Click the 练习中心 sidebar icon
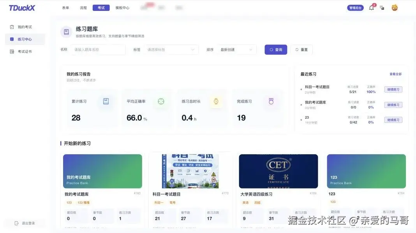The height and width of the screenshot is (233, 416). (x=12, y=39)
